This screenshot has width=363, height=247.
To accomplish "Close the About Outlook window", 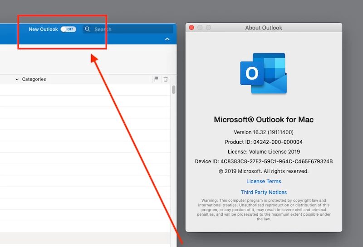I will tap(191, 28).
